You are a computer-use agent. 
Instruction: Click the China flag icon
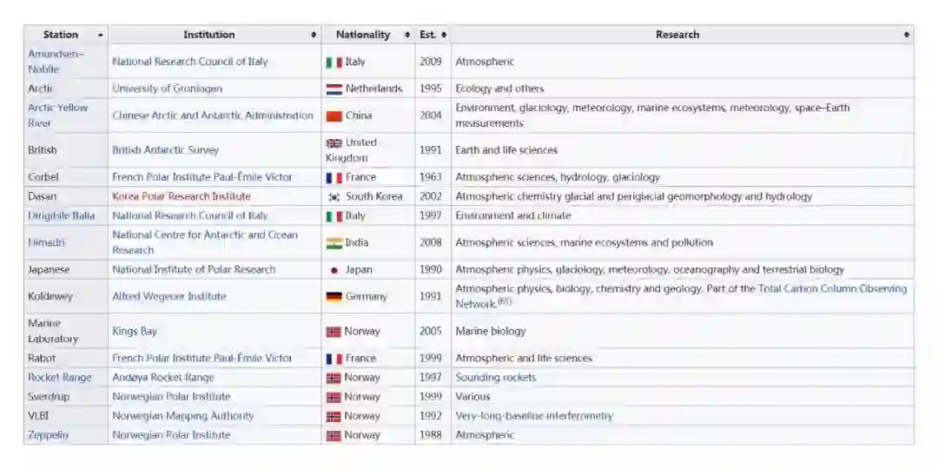pos(334,116)
